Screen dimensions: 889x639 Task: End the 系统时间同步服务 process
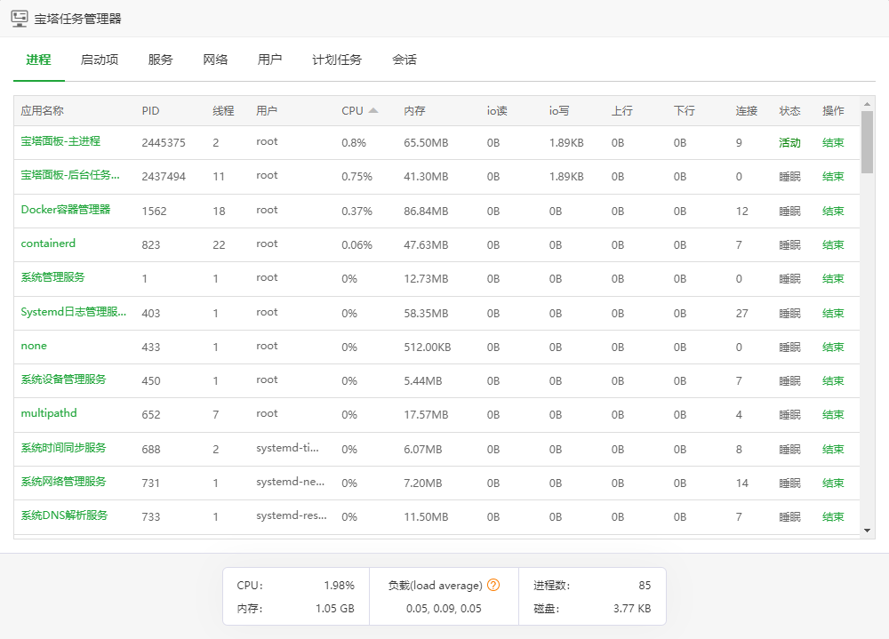833,449
